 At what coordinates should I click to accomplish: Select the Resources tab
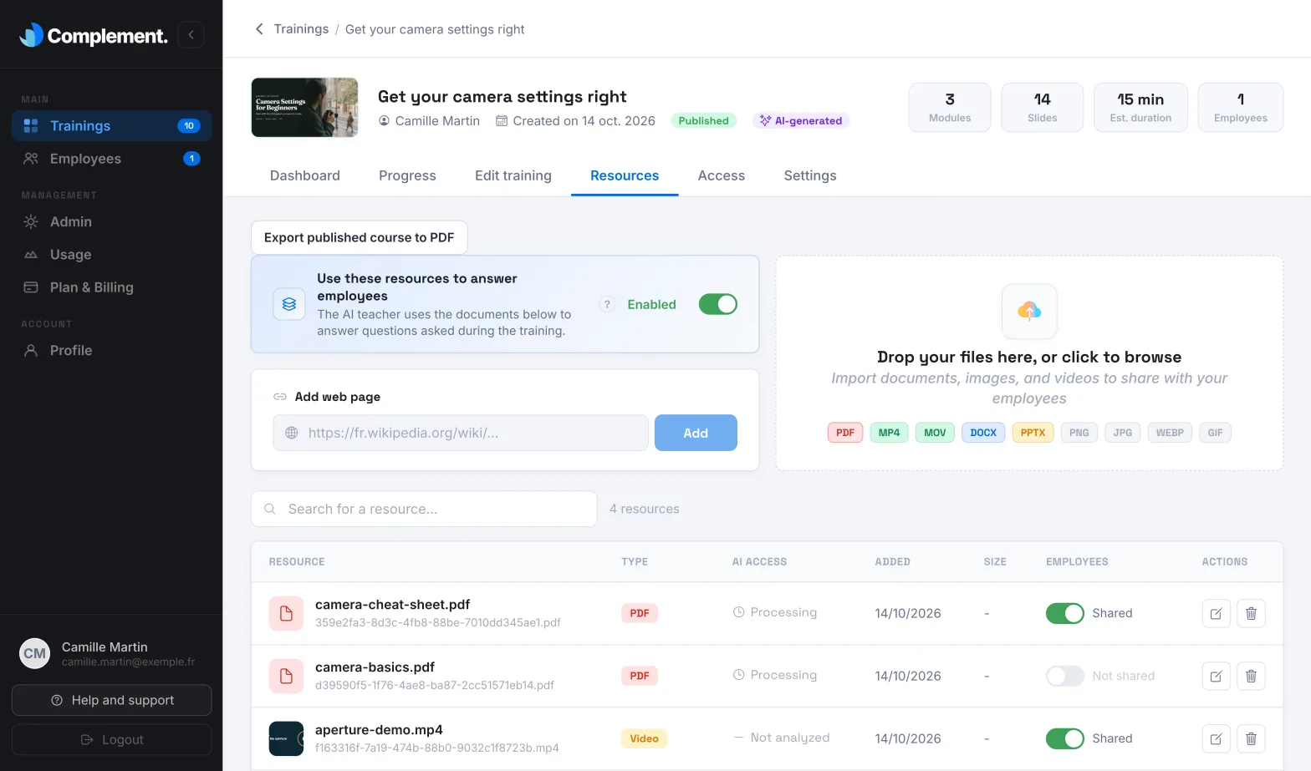click(625, 175)
